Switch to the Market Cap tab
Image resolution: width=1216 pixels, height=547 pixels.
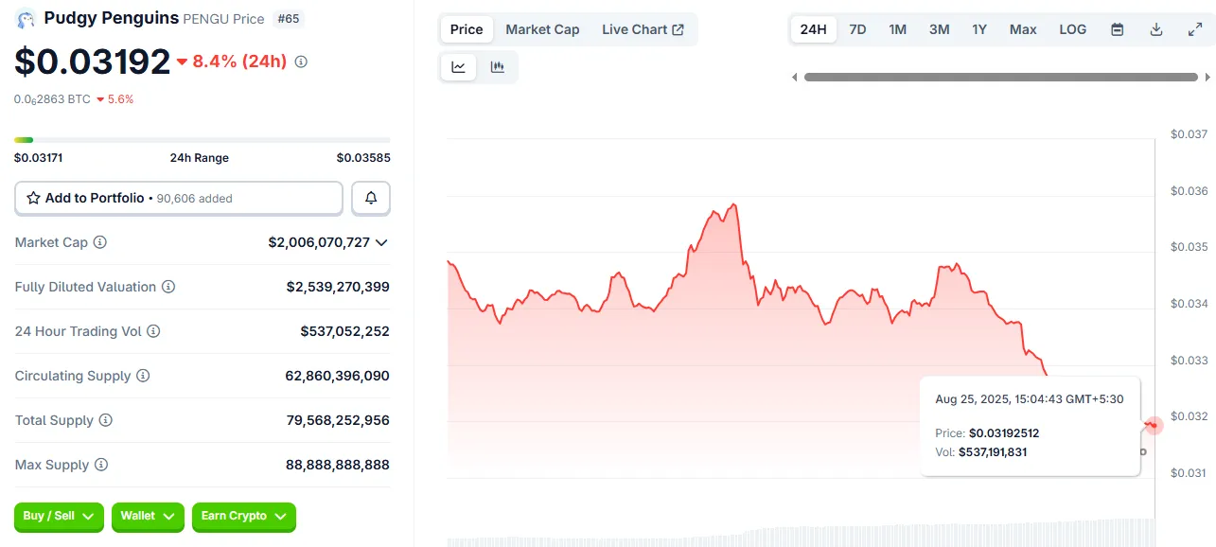[542, 29]
